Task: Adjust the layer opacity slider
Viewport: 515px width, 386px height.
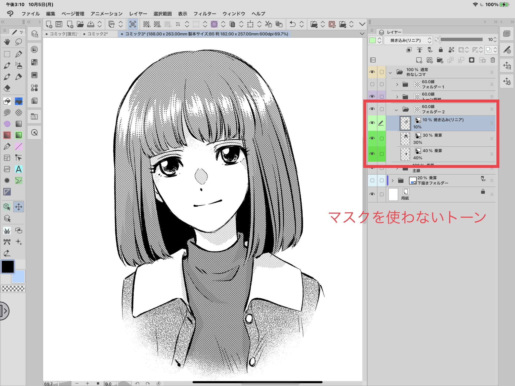Action: pos(461,40)
